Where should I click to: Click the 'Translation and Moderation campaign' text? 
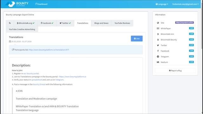(36, 99)
